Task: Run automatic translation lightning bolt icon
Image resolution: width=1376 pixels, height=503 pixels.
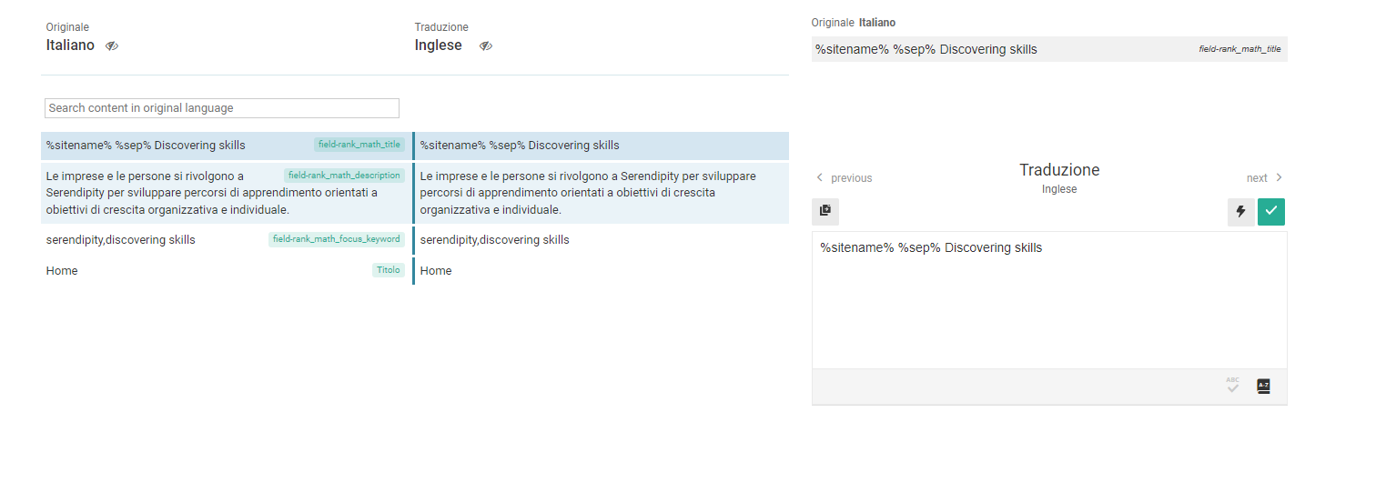Action: [x=1240, y=212]
